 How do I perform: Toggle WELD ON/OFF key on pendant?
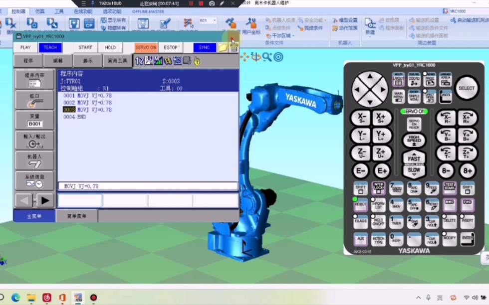point(378,222)
